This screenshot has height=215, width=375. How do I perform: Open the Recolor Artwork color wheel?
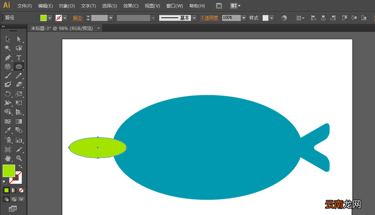click(x=284, y=18)
